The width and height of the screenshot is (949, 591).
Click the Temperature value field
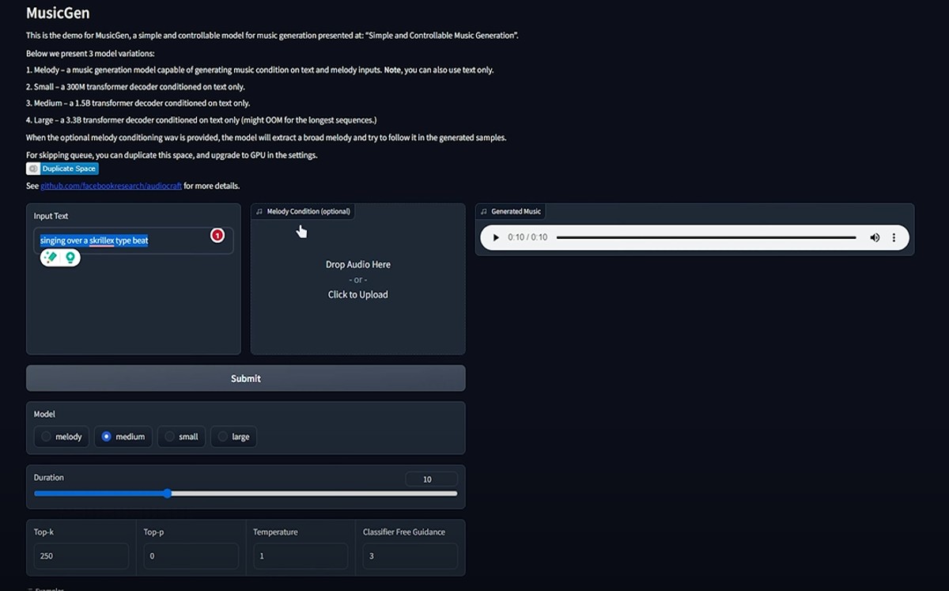tap(301, 556)
